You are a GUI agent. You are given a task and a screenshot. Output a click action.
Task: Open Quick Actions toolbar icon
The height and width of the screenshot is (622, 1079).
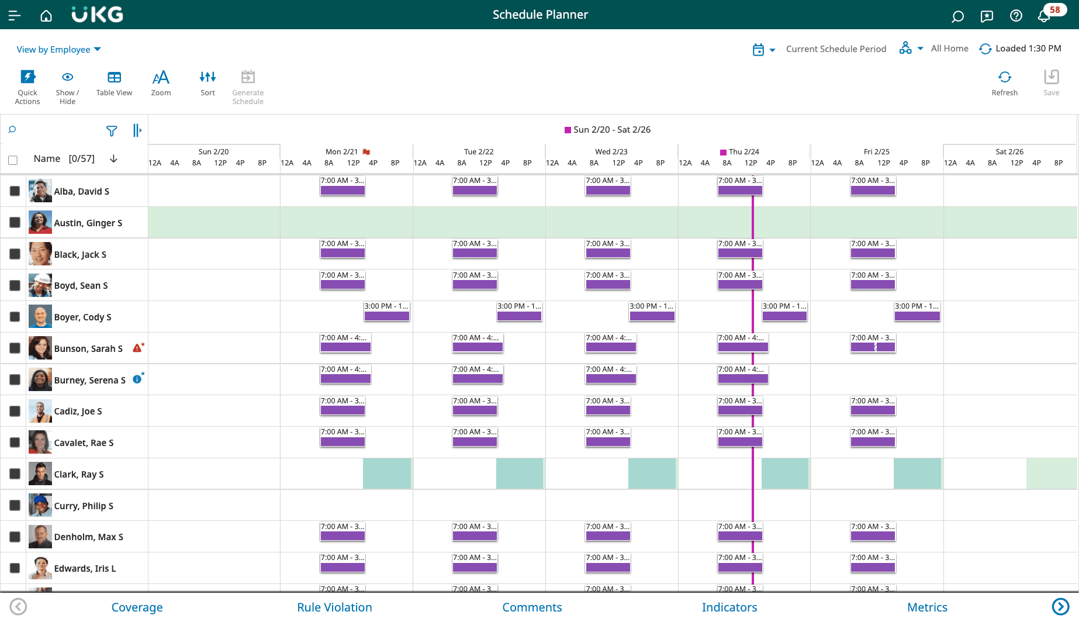27,78
